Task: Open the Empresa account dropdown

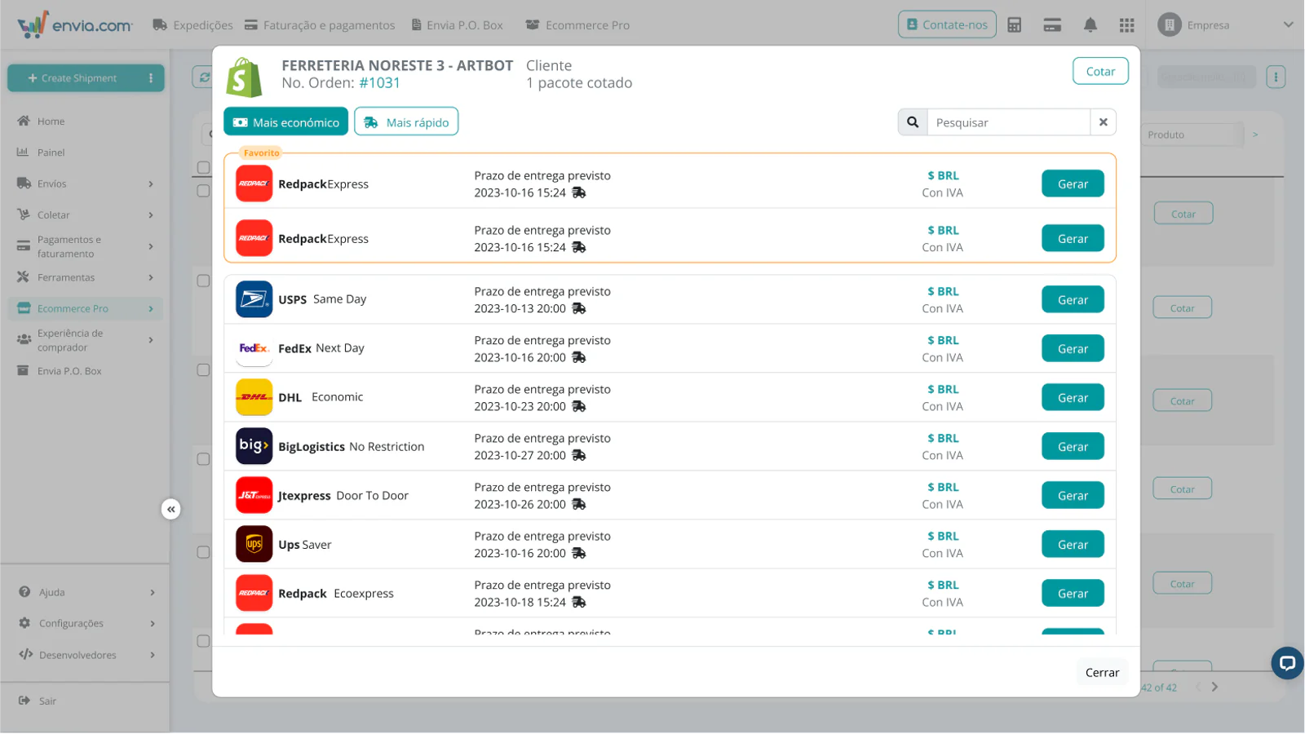Action: [1288, 24]
